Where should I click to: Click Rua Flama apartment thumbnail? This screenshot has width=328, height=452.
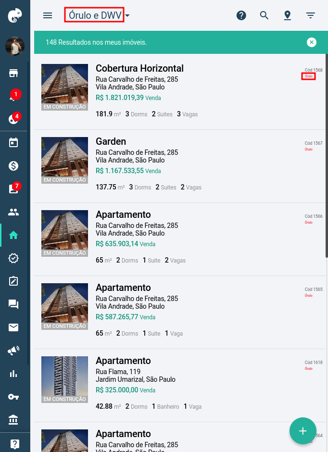pyautogui.click(x=64, y=380)
